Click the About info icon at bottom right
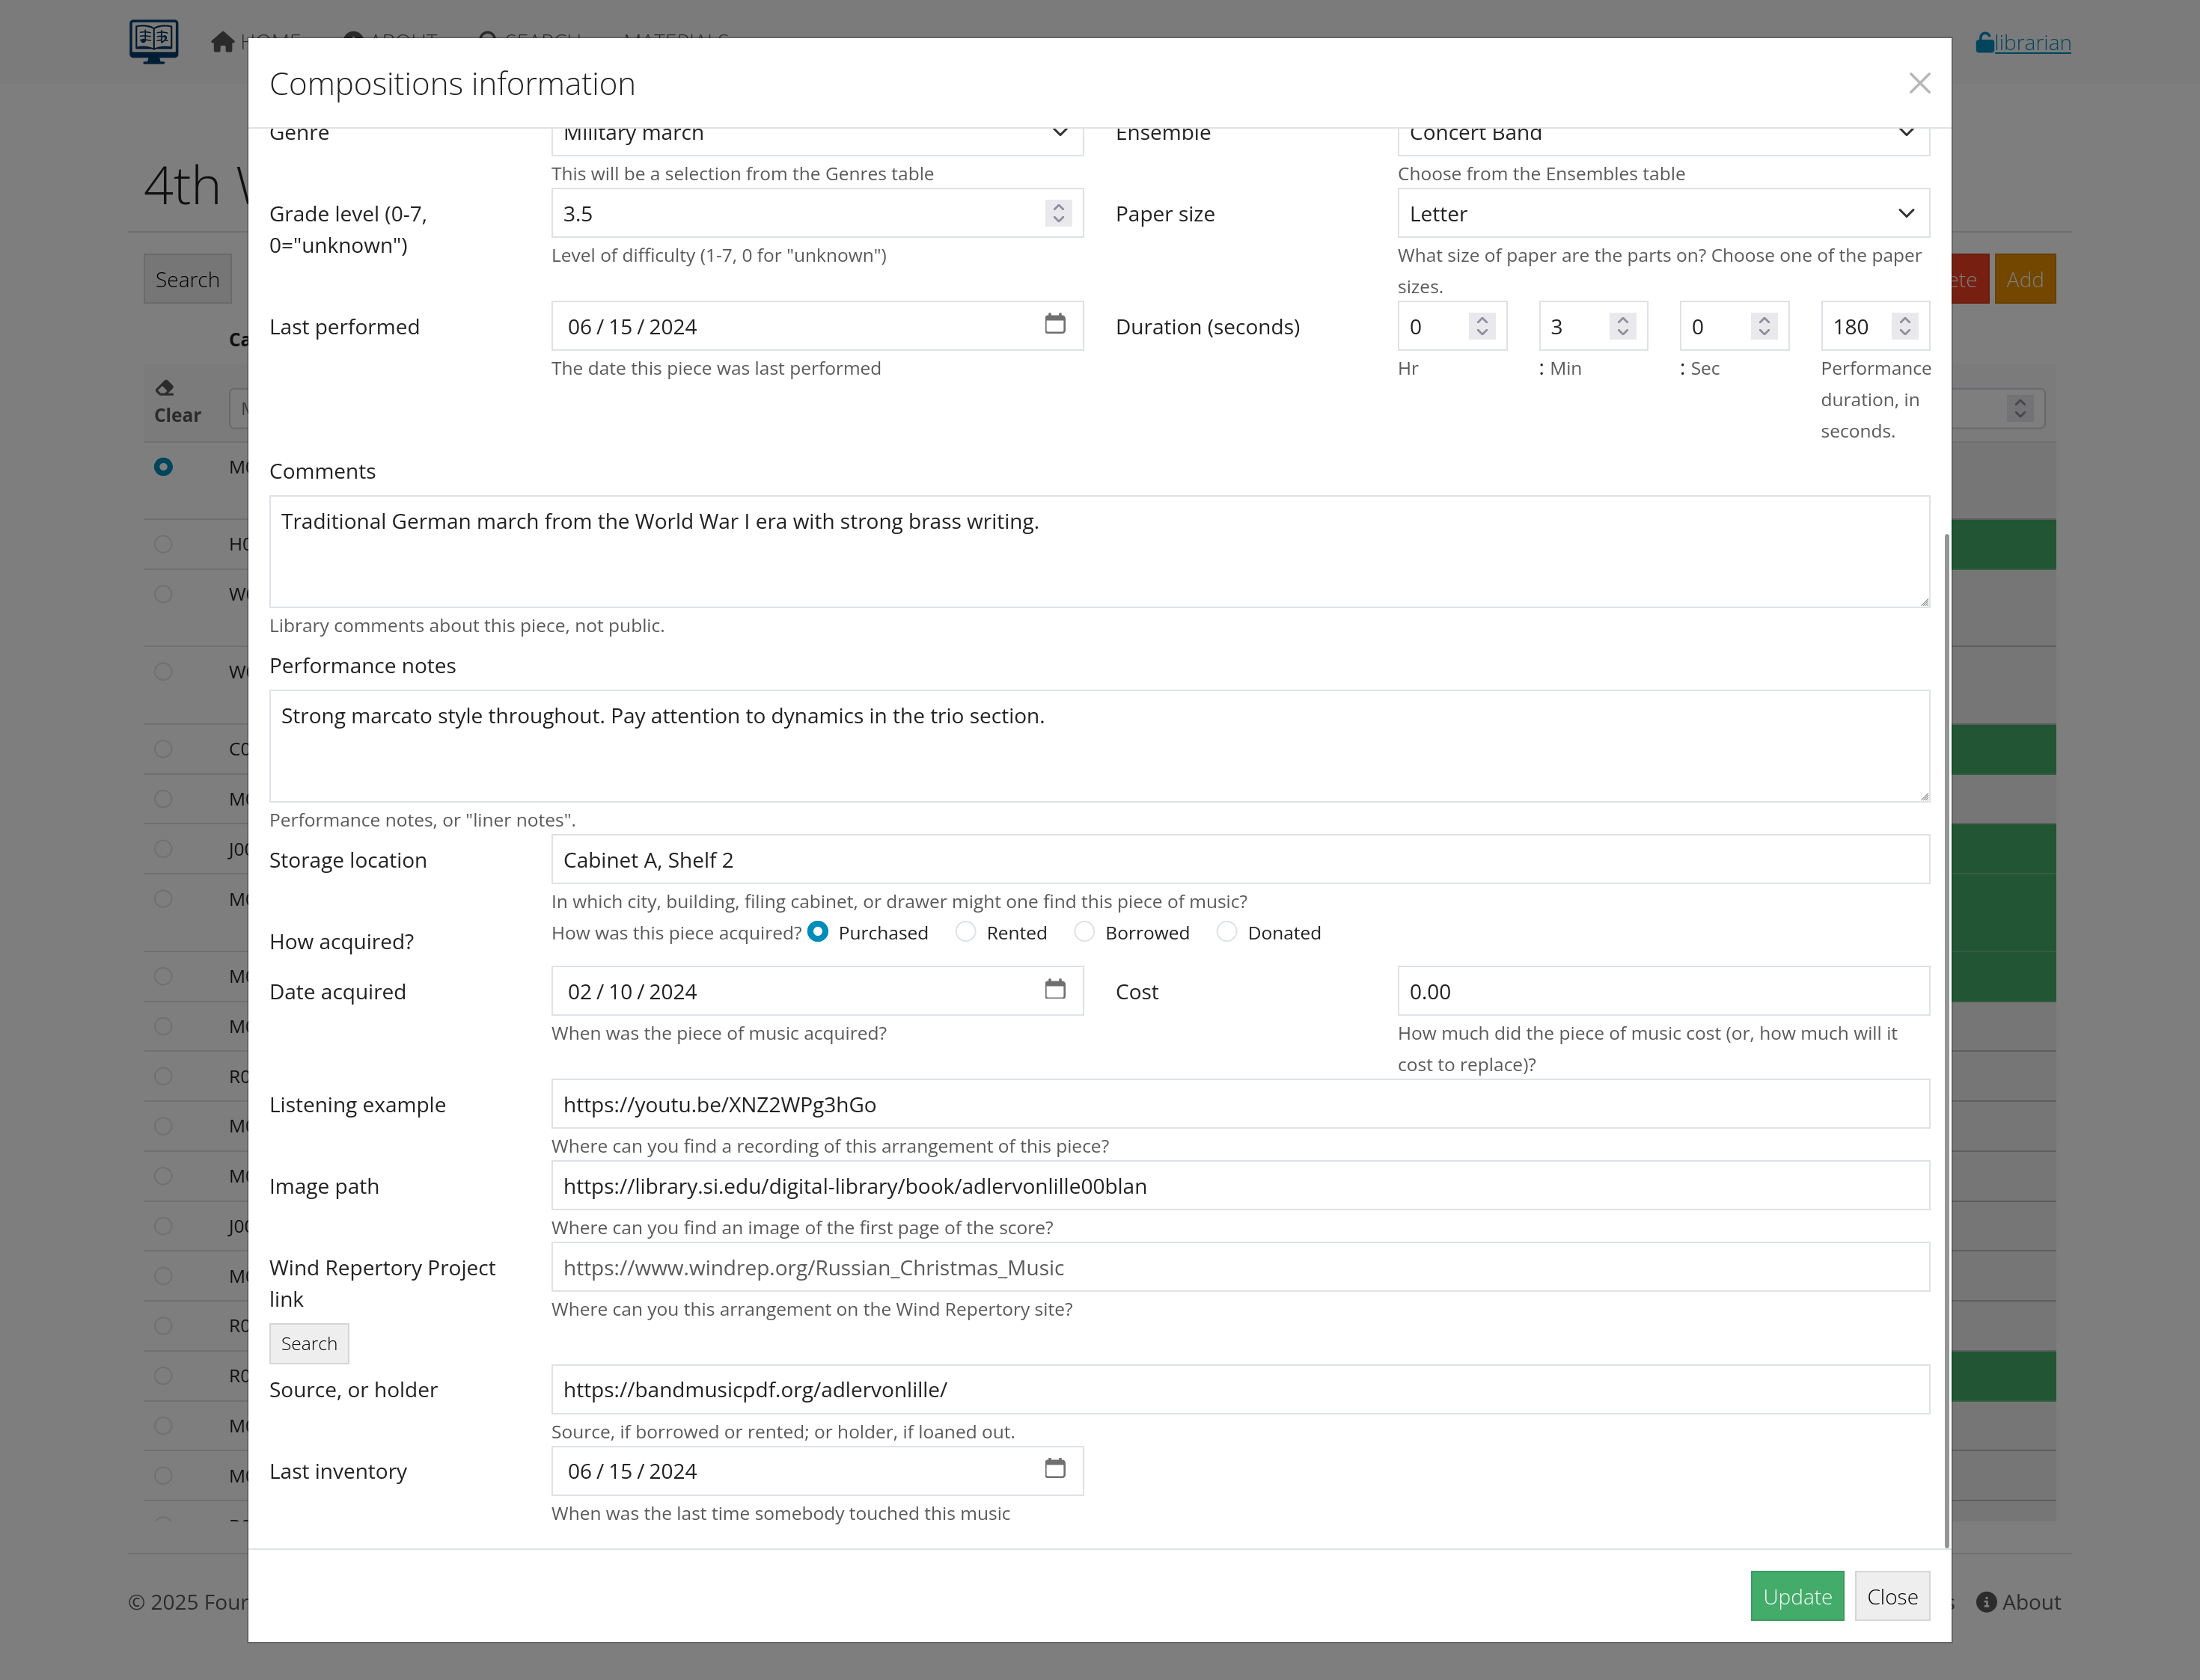The image size is (2200, 1680). [1986, 1601]
